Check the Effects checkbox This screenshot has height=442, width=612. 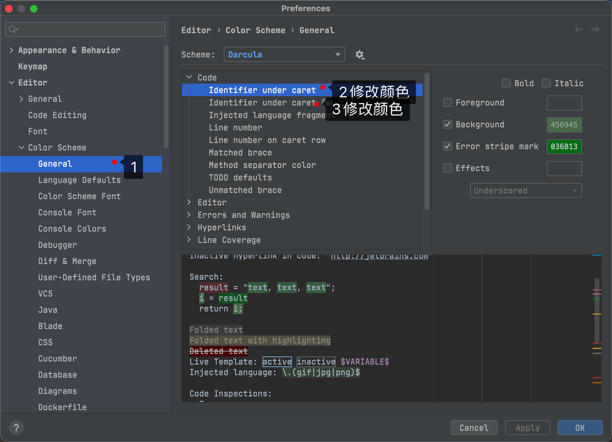coord(448,168)
